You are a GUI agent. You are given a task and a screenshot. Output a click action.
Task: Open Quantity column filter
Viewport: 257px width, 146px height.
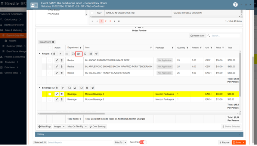[187, 48]
